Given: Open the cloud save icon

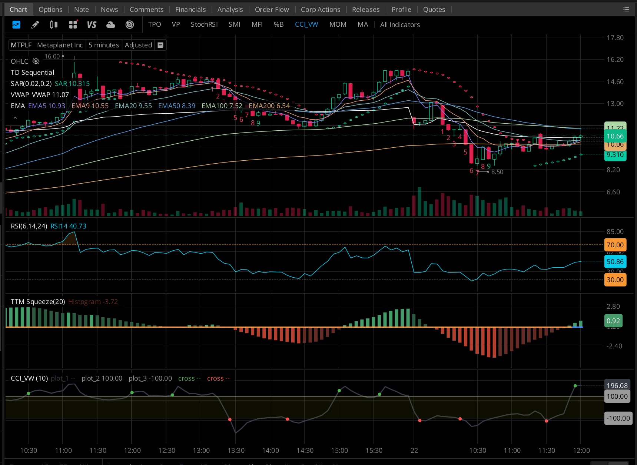Looking at the screenshot, I should coord(111,25).
